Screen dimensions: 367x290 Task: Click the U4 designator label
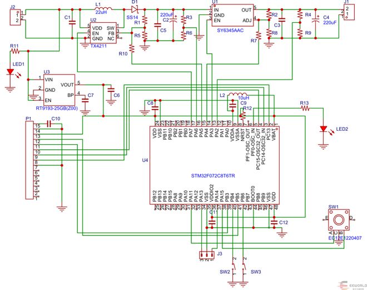145,160
